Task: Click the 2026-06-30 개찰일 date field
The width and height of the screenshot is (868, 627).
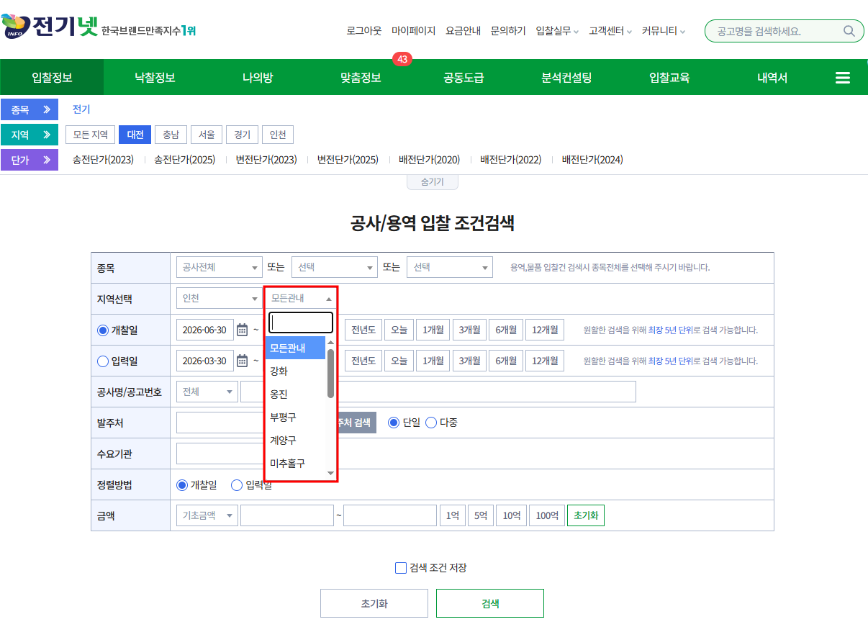Action: pyautogui.click(x=205, y=330)
